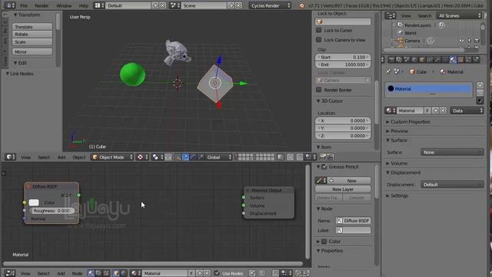This screenshot has width=492, height=277.
Task: Uncheck the Grease Pencil panel checkbox
Action: pos(324,167)
